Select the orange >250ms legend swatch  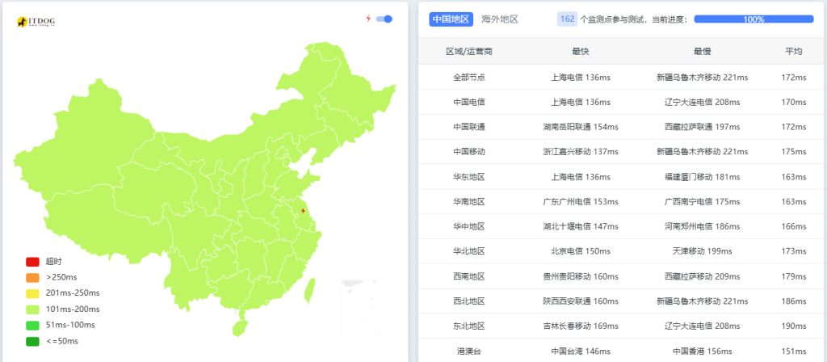tap(32, 278)
